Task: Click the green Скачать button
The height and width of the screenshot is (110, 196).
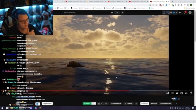Action: tap(87, 104)
